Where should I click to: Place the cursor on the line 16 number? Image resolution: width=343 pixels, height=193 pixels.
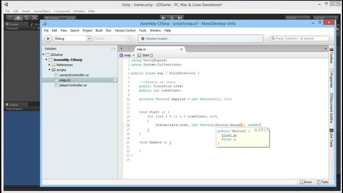(x=128, y=125)
